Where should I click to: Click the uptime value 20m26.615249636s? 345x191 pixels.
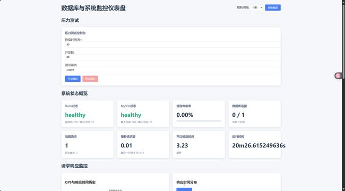(259, 145)
